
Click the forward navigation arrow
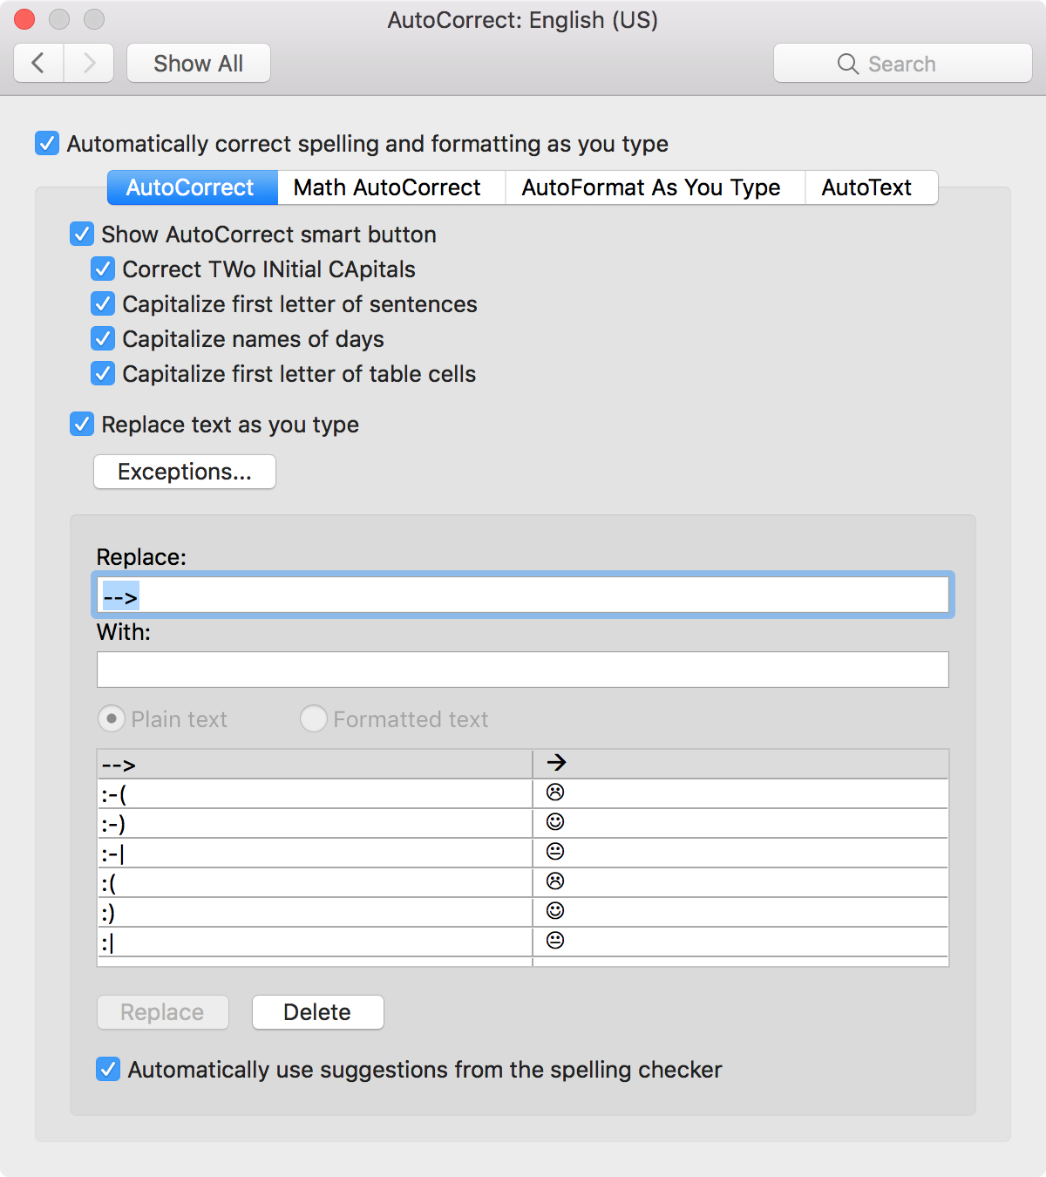[89, 63]
